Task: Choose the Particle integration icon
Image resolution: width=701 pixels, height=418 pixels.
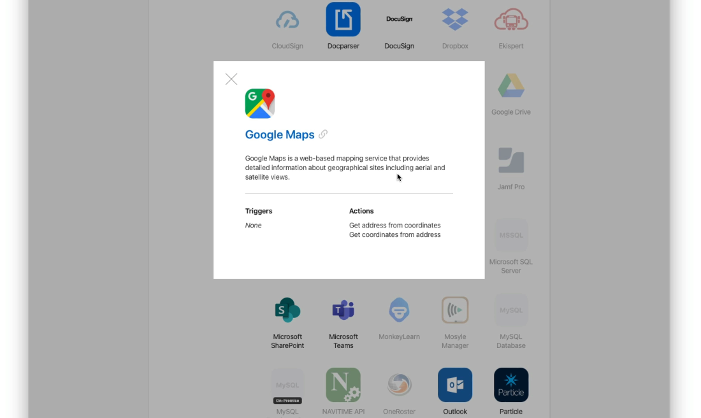Action: (511, 385)
